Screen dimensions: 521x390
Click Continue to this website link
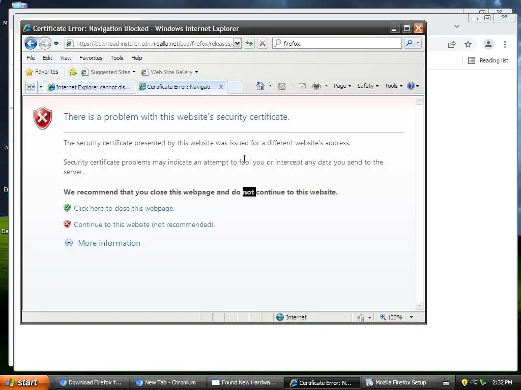coord(144,224)
